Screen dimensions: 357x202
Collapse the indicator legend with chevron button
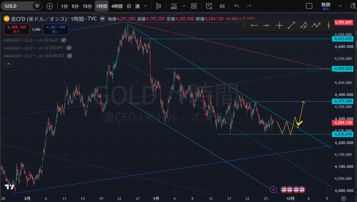pos(8,64)
